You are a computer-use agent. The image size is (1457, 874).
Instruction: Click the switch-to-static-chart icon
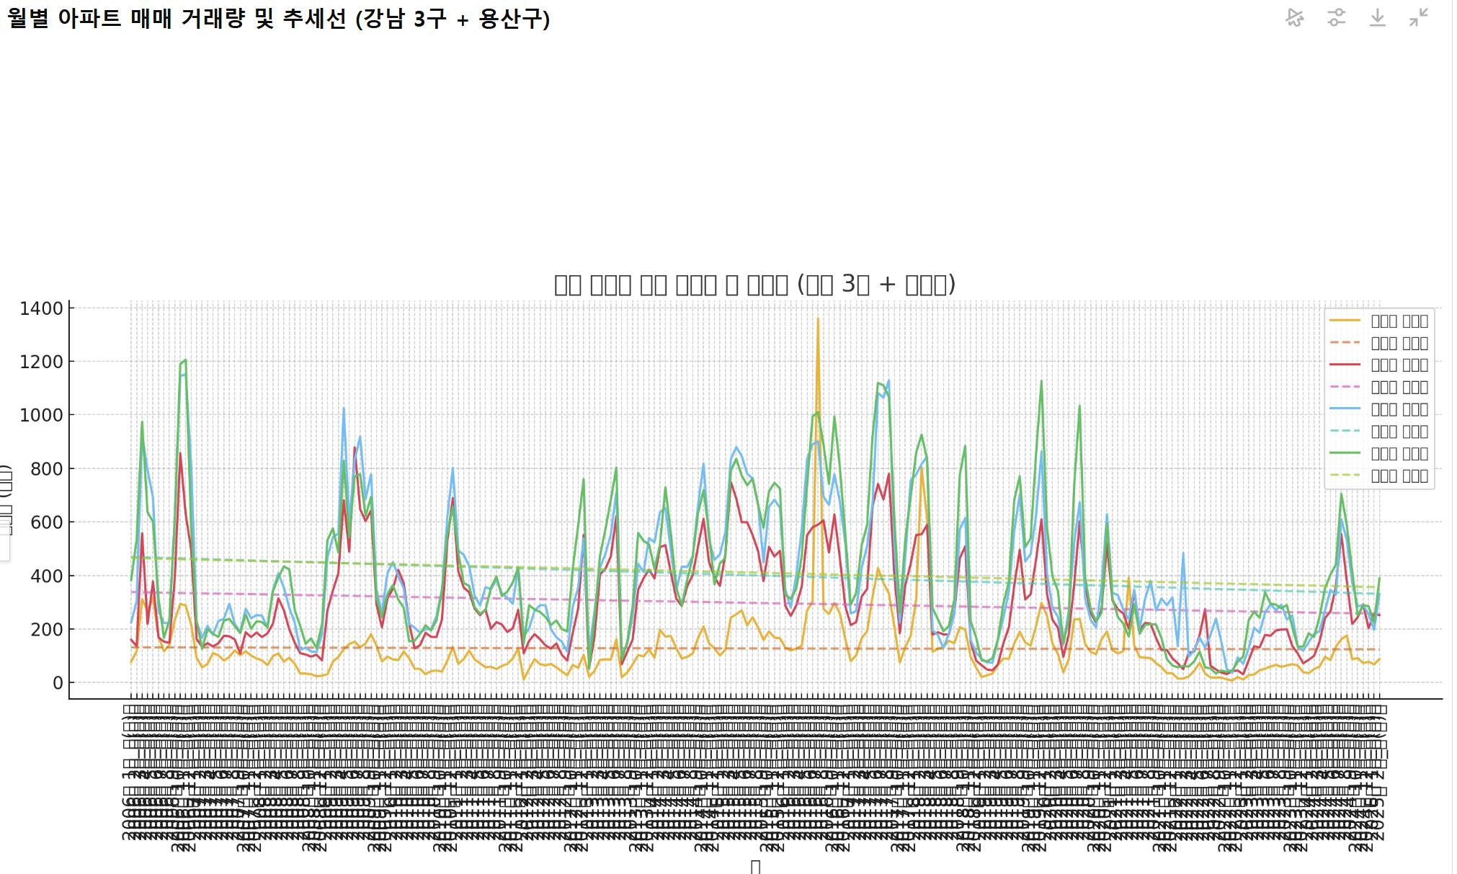[x=1295, y=17]
